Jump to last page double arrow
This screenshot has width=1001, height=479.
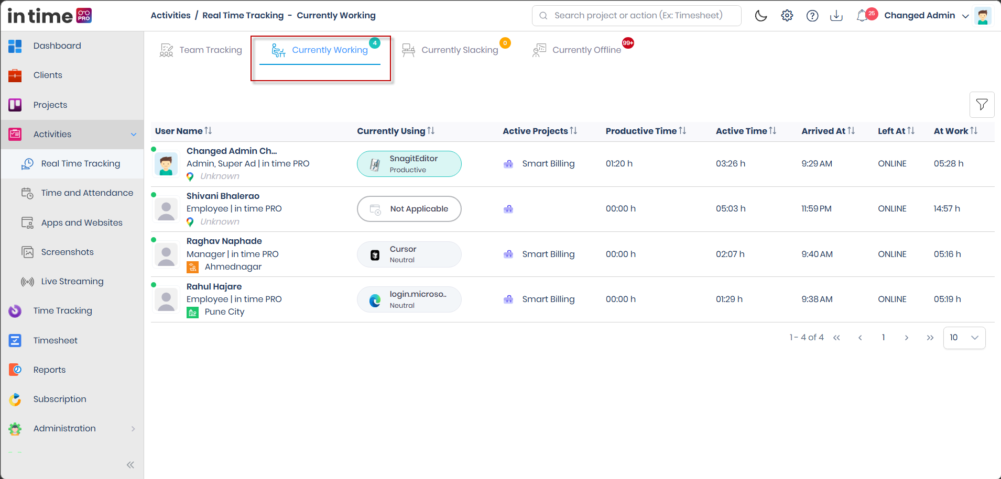[x=930, y=338]
